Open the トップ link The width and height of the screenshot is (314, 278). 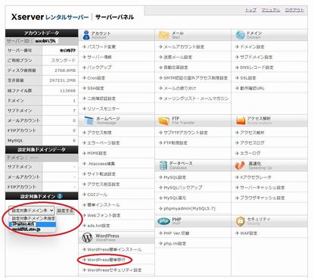(250, 10)
